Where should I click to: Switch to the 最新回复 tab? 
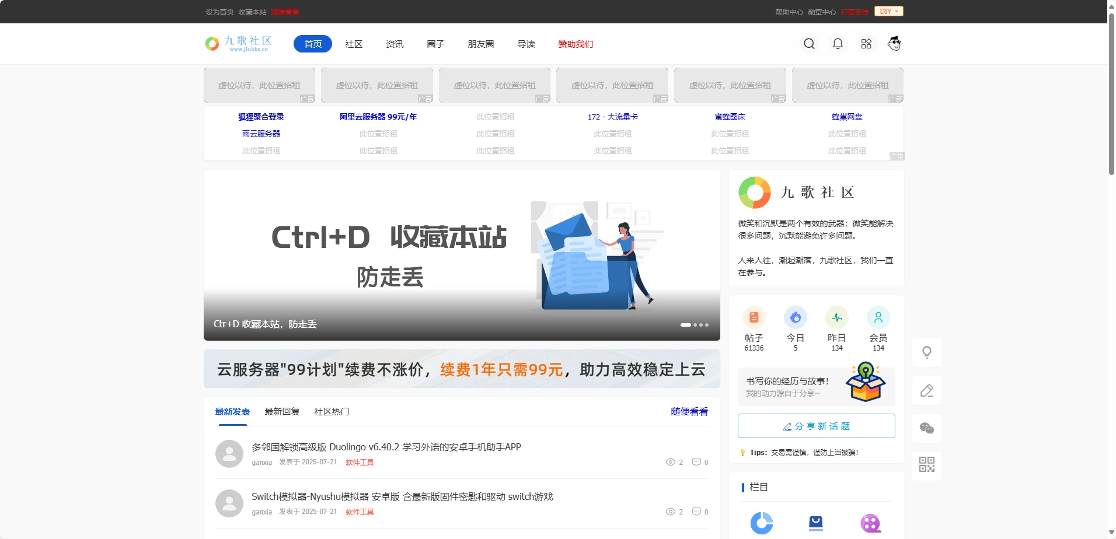click(x=282, y=412)
